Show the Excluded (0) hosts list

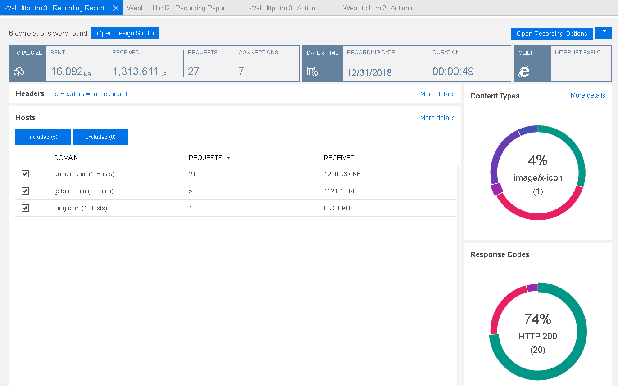tap(100, 137)
